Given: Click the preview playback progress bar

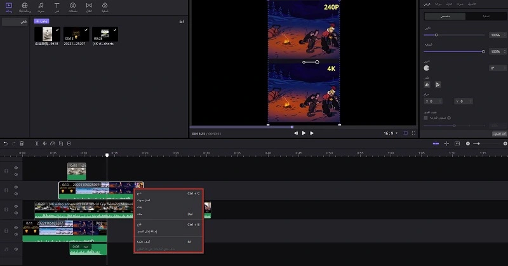Looking at the screenshot, I should (303, 127).
